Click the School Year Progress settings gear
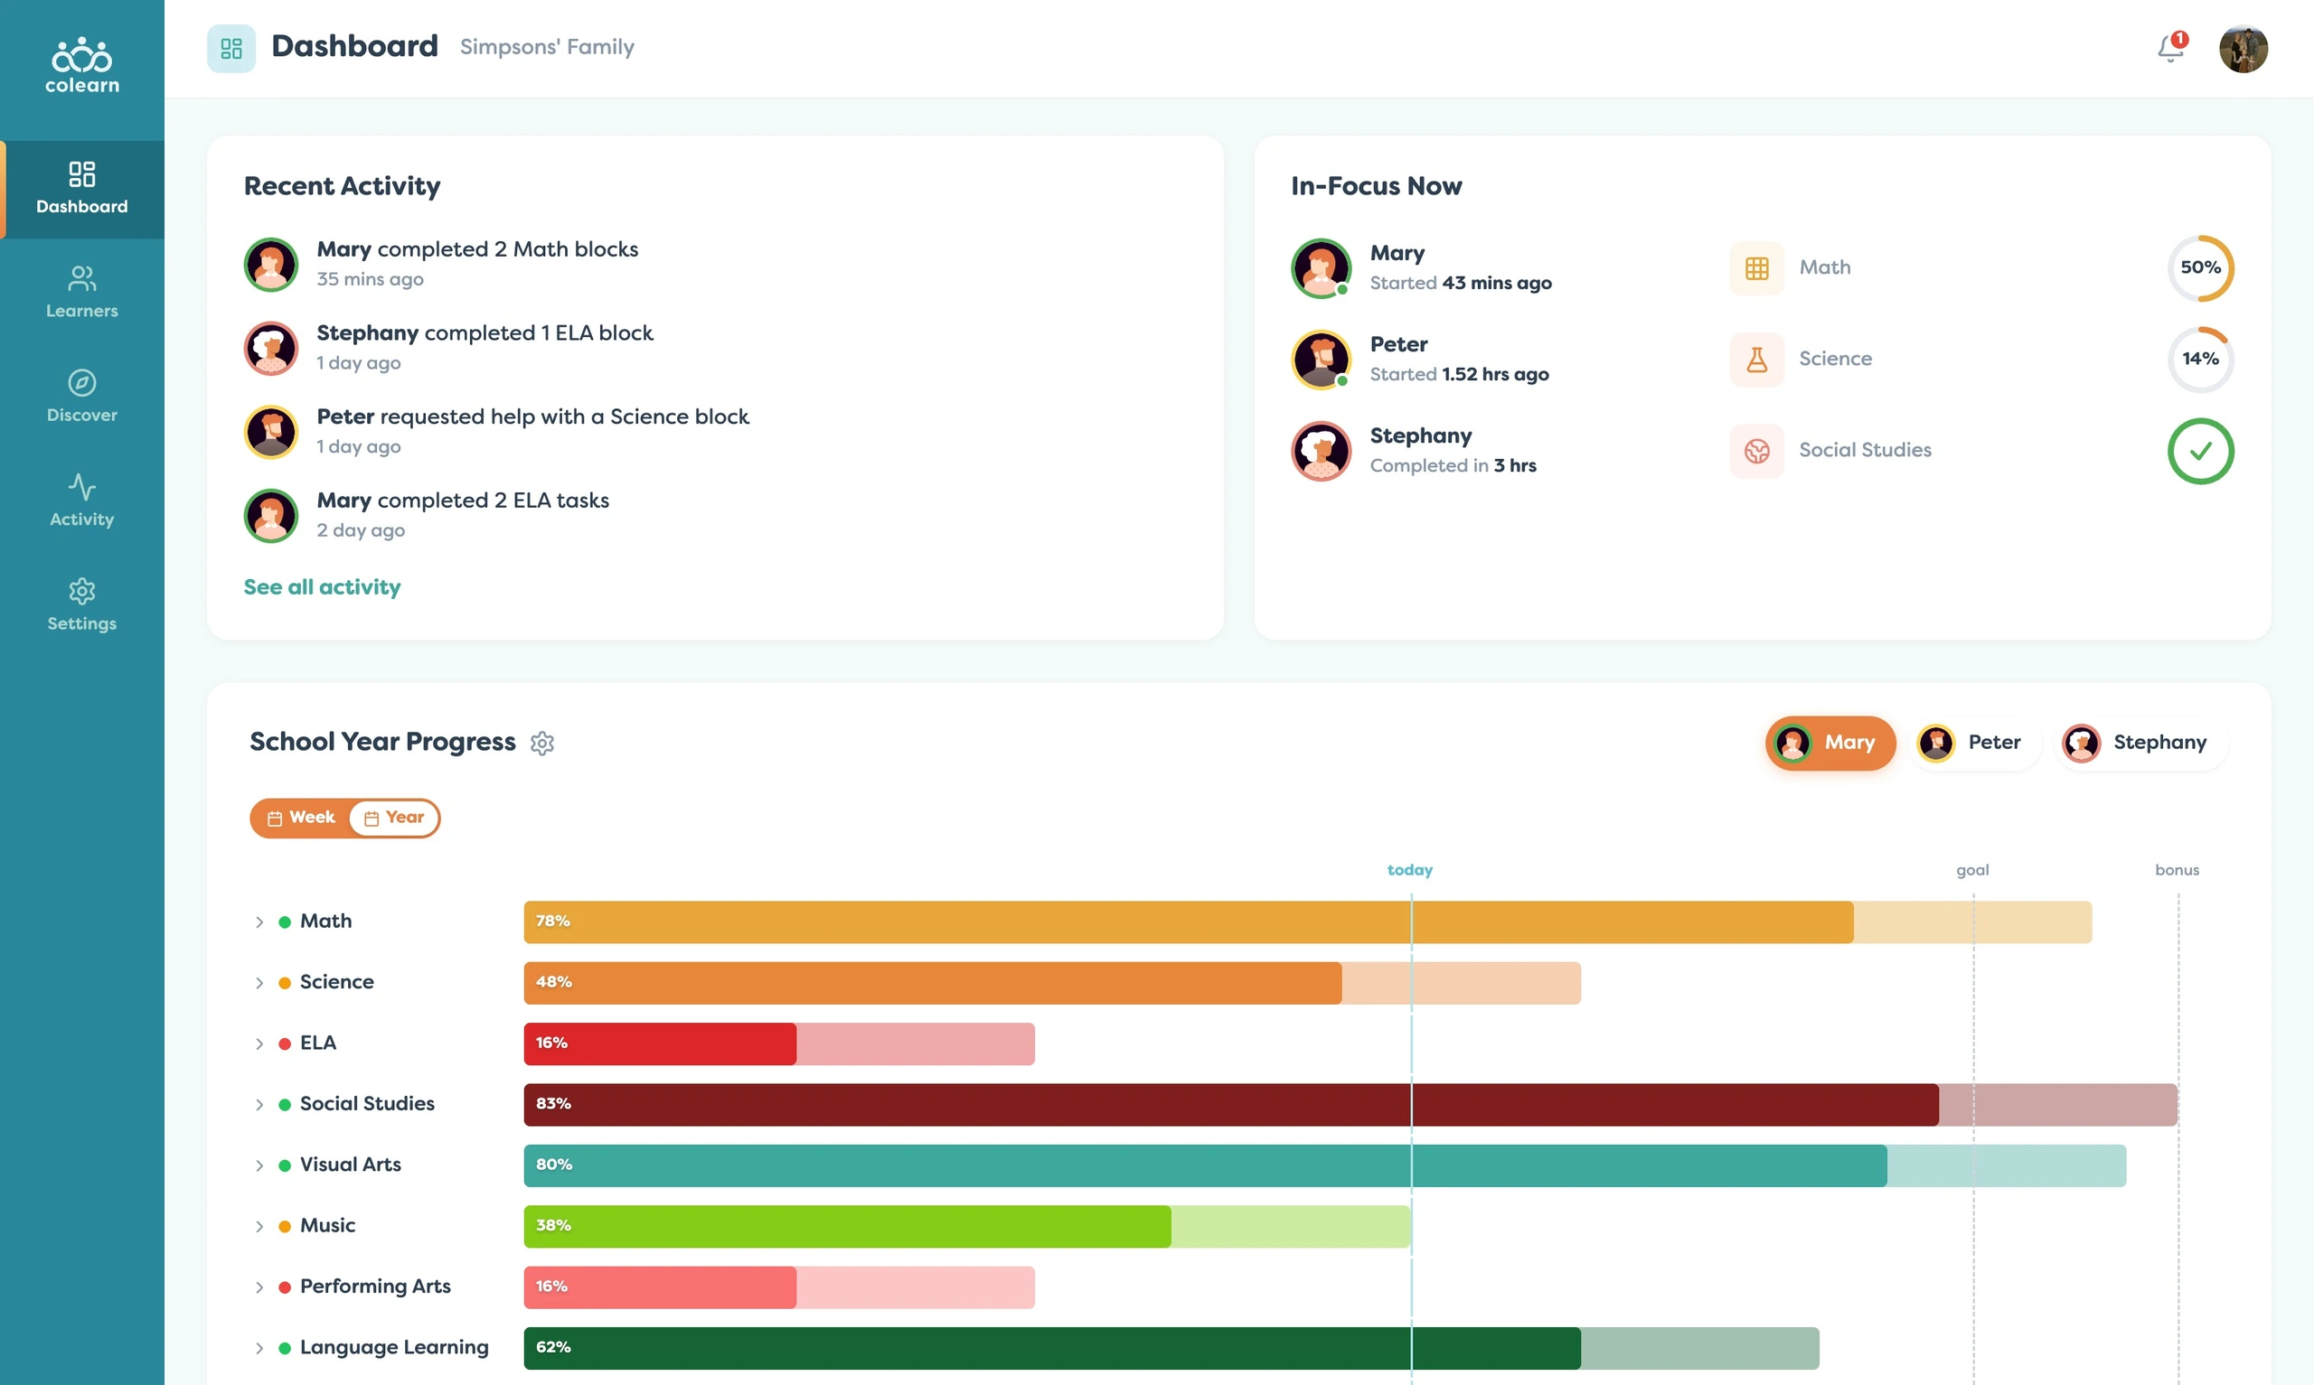The height and width of the screenshot is (1385, 2314). click(542, 743)
